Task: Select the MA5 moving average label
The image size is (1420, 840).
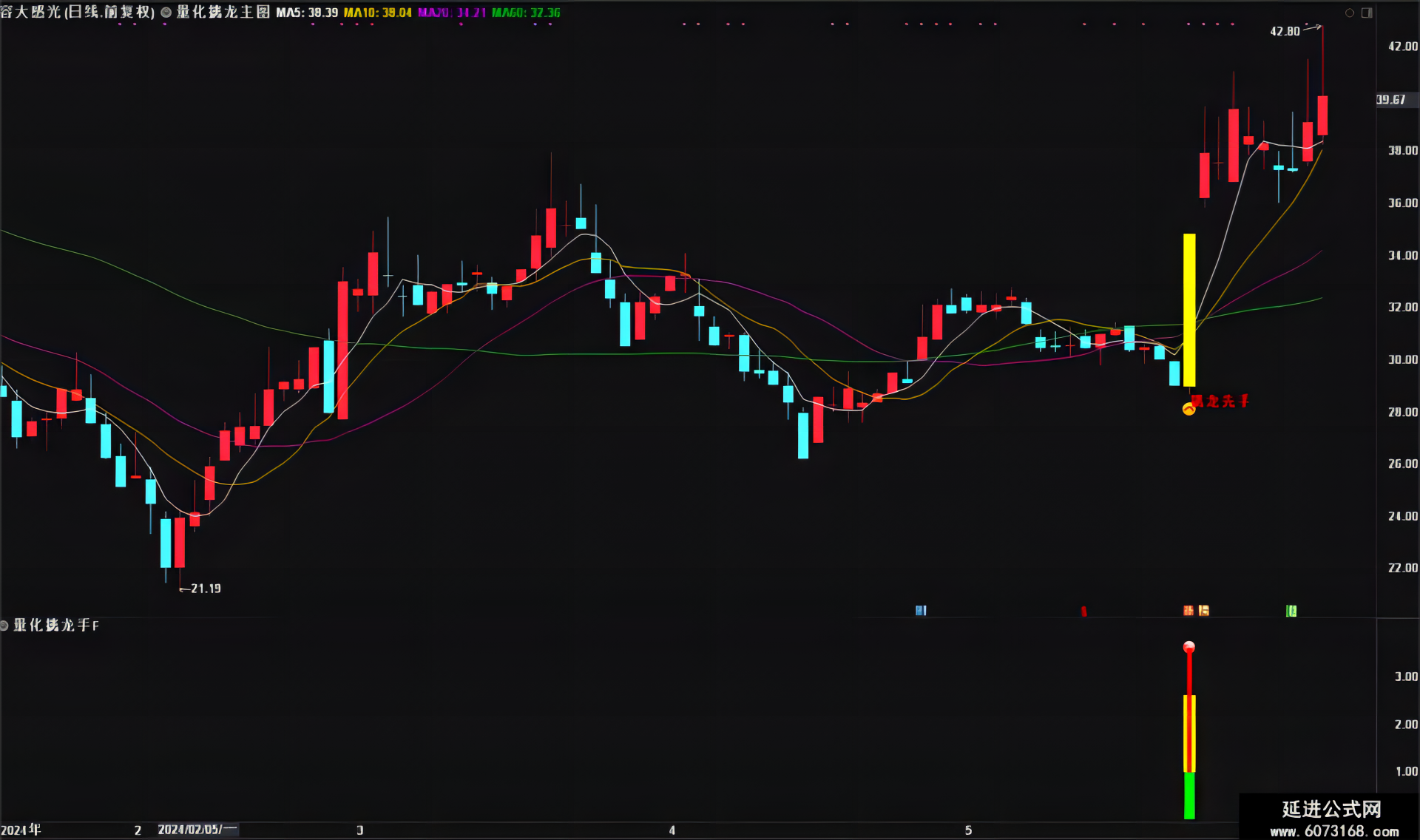Action: (307, 13)
